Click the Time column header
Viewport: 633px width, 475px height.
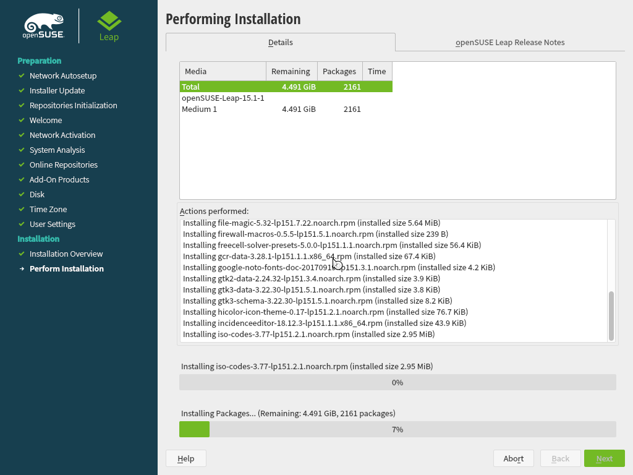[x=377, y=72]
